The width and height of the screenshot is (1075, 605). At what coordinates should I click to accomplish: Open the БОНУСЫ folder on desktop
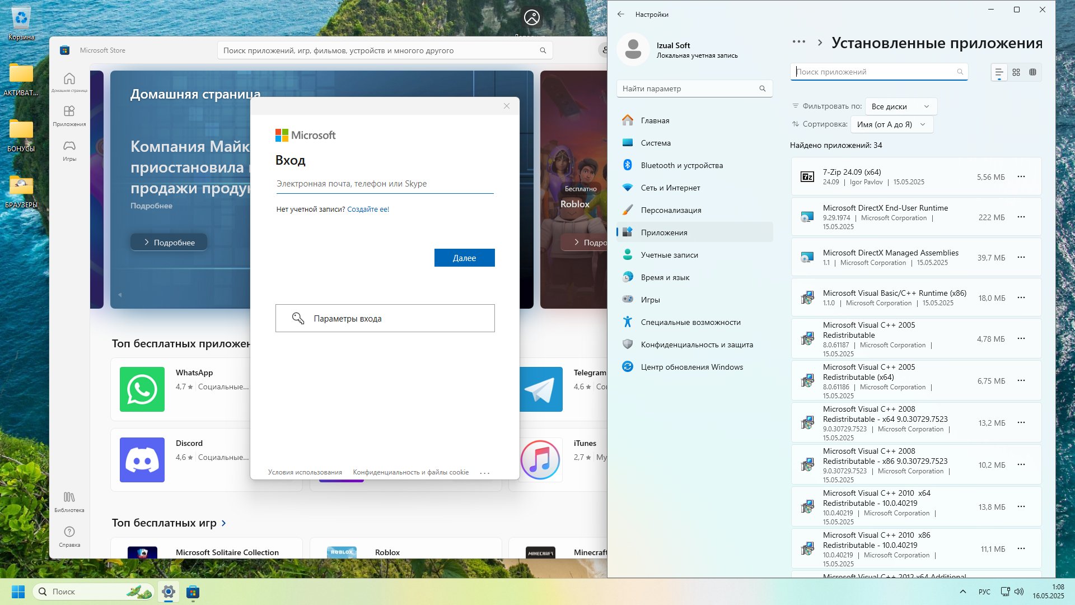(x=21, y=136)
